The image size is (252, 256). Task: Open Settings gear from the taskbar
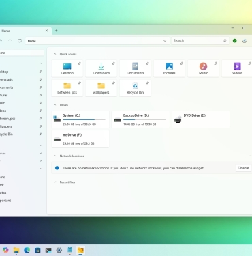(59, 251)
